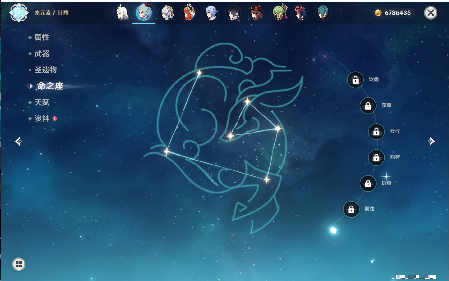
Task: Click the 获麟 constellation label
Action: coord(387,105)
